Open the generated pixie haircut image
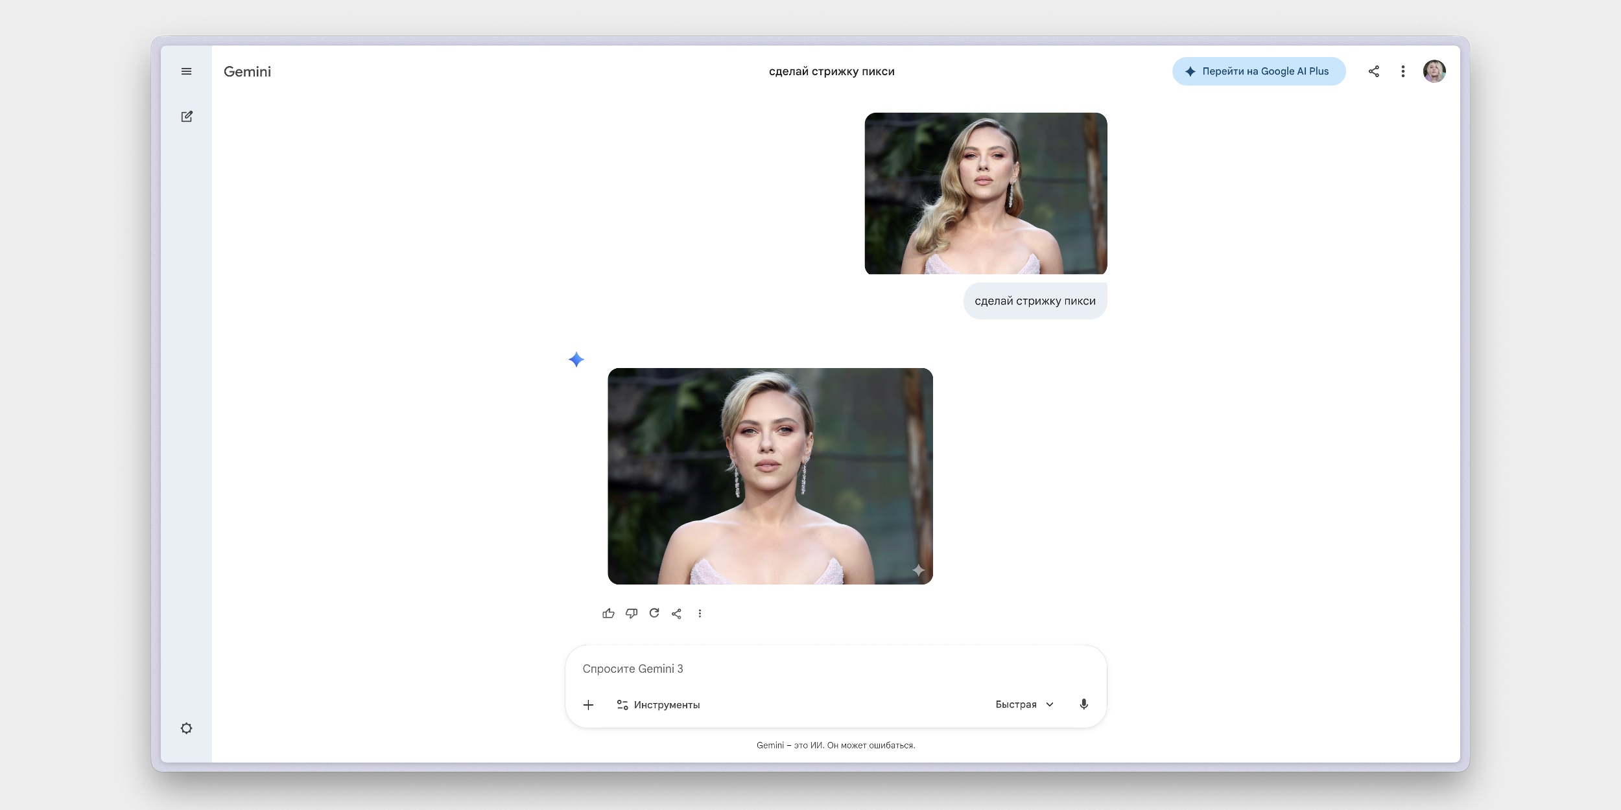 pos(770,476)
